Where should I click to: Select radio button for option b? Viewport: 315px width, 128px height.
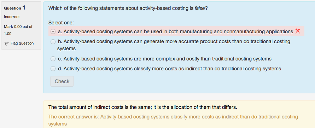tap(53, 42)
